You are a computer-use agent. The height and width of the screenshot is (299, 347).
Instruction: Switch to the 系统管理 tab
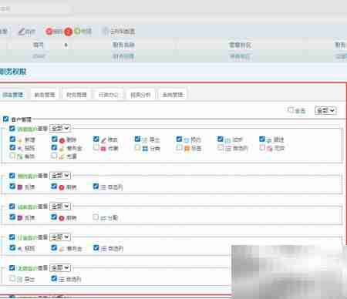point(173,95)
